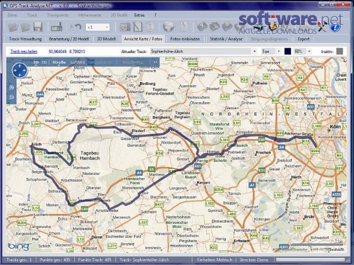Image resolution: width=354 pixels, height=265 pixels.
Task: Click status entry Punkte ges.: 495
Action: click(55, 260)
